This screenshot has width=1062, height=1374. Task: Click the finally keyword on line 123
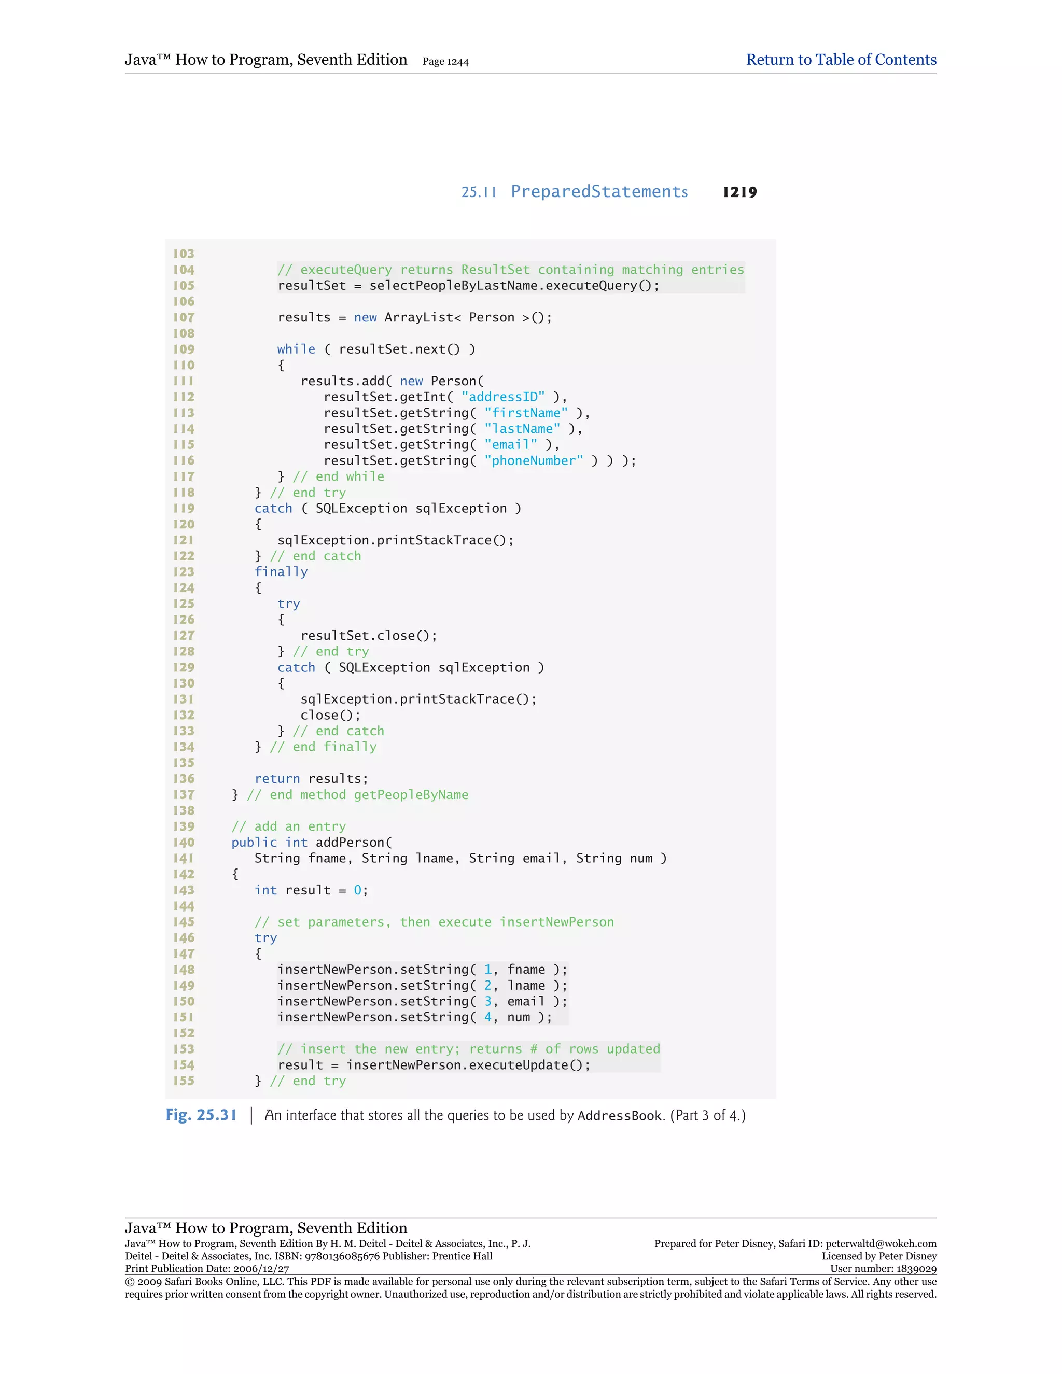click(281, 572)
